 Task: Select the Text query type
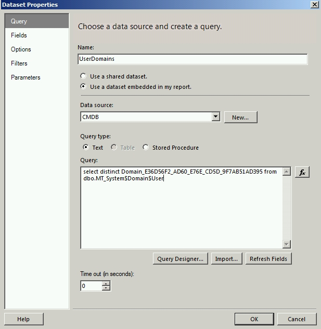(x=86, y=148)
